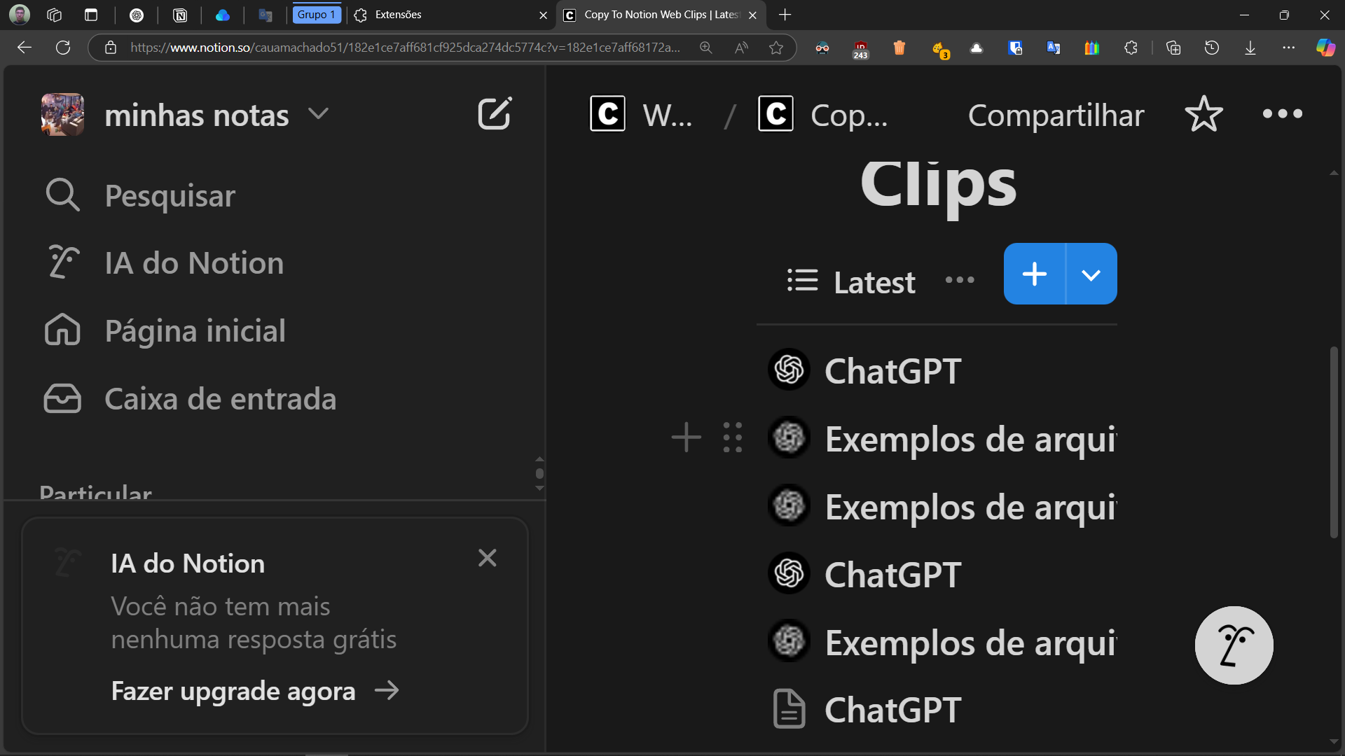1345x756 pixels.
Task: Click the translate extension icon
Action: point(1053,48)
